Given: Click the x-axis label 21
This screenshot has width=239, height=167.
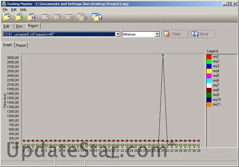Looking at the screenshot, I should [118, 150].
